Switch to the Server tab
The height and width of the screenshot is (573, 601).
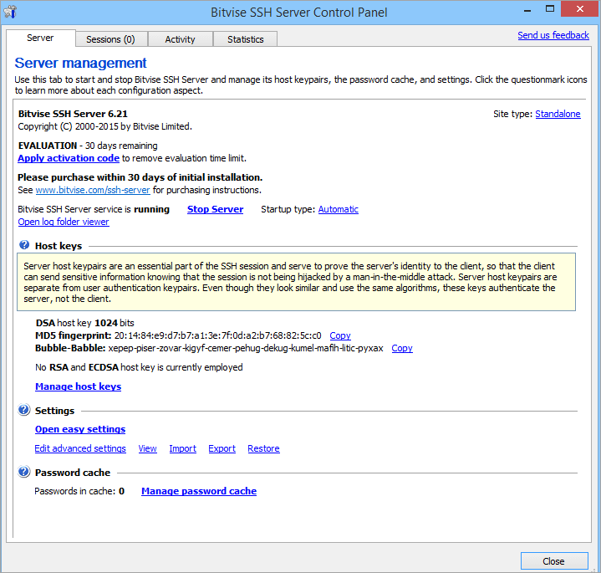(x=40, y=38)
